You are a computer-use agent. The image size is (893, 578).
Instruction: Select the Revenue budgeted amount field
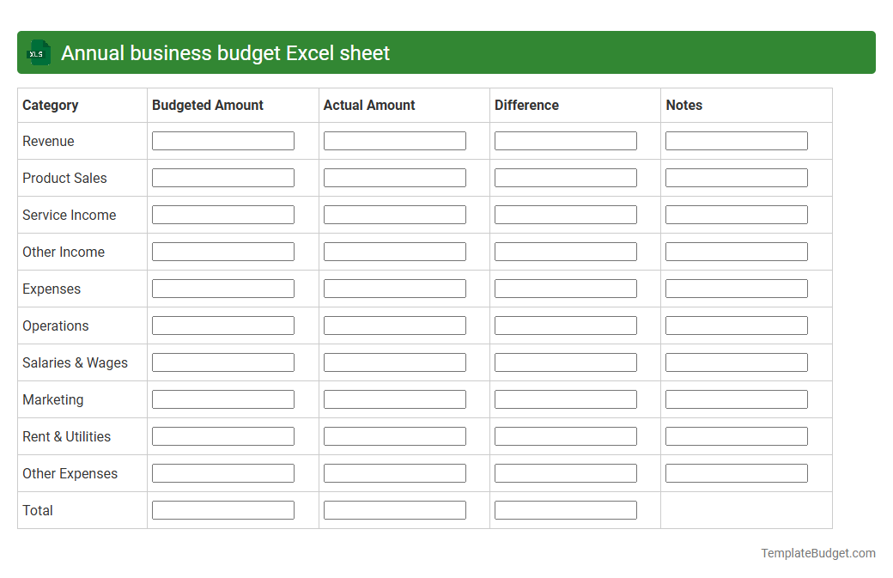click(222, 140)
